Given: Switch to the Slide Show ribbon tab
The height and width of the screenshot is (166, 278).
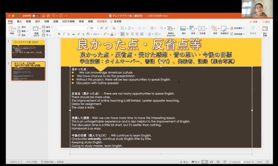Looking at the screenshot, I should click(69, 21).
